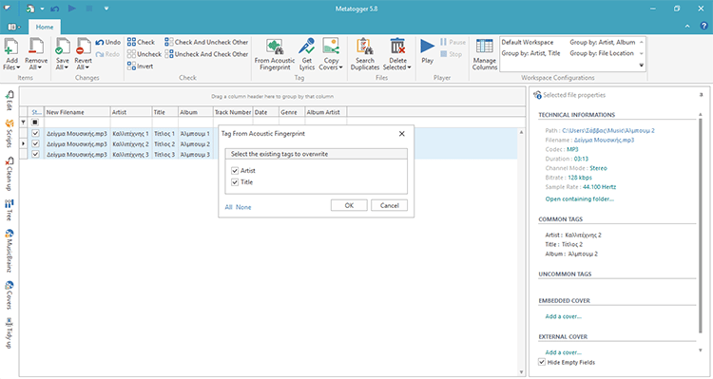Viewport: 713px width, 379px height.
Task: Select Group by: File Location
Action: click(x=602, y=53)
